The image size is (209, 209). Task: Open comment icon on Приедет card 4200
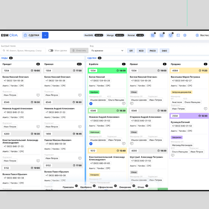[38, 161]
